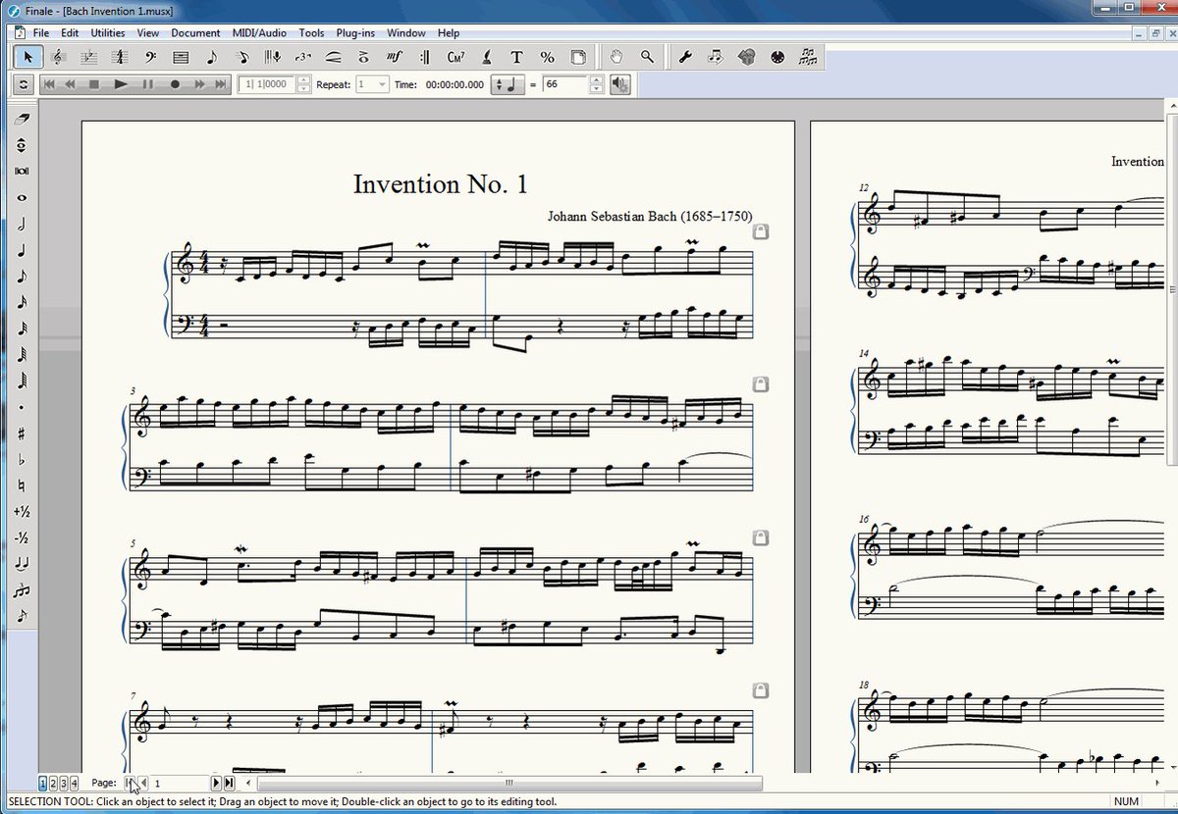Select the Note Mover tool
Screen dimensions: 1178x814
coord(716,57)
